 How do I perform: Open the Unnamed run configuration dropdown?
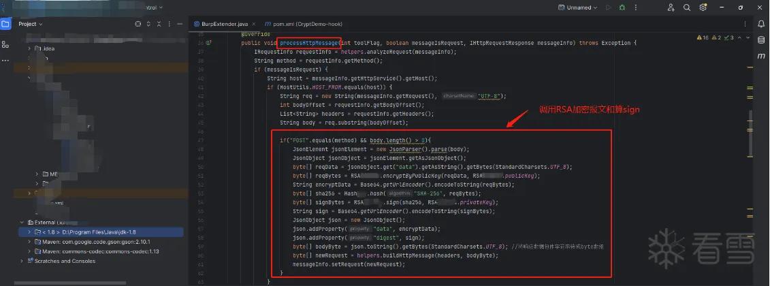click(x=578, y=7)
